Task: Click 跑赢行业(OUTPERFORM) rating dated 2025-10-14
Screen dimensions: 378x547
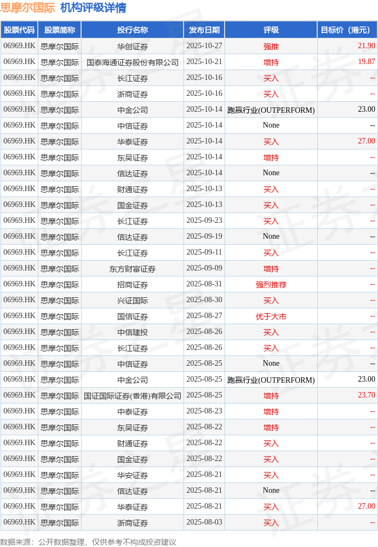Action: [x=271, y=110]
